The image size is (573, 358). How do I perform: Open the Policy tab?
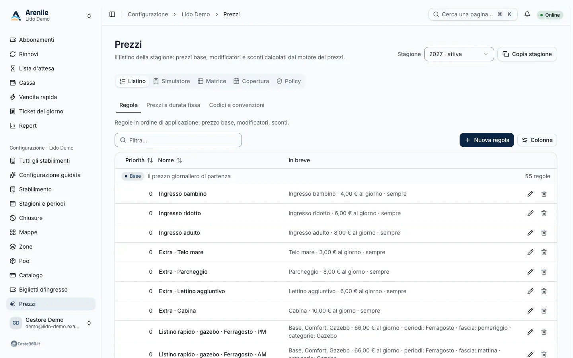point(289,81)
